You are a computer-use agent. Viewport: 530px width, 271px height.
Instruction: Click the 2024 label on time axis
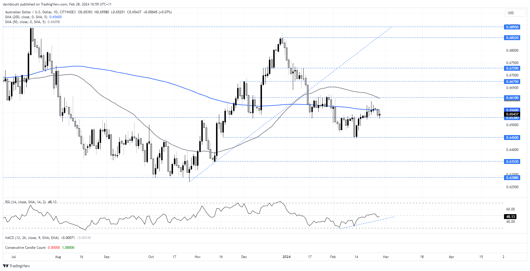pyautogui.click(x=287, y=257)
